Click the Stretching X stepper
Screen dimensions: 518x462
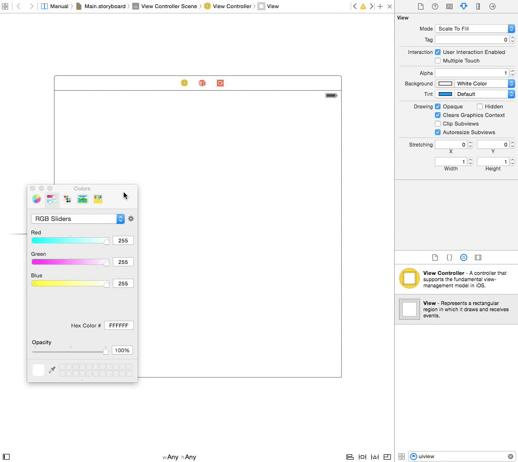point(470,145)
